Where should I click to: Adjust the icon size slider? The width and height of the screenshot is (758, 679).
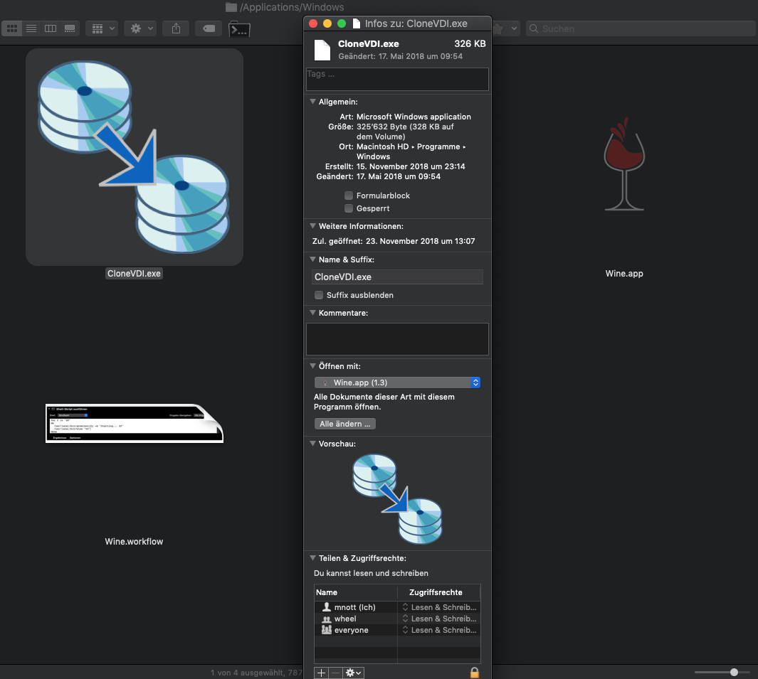pos(734,672)
